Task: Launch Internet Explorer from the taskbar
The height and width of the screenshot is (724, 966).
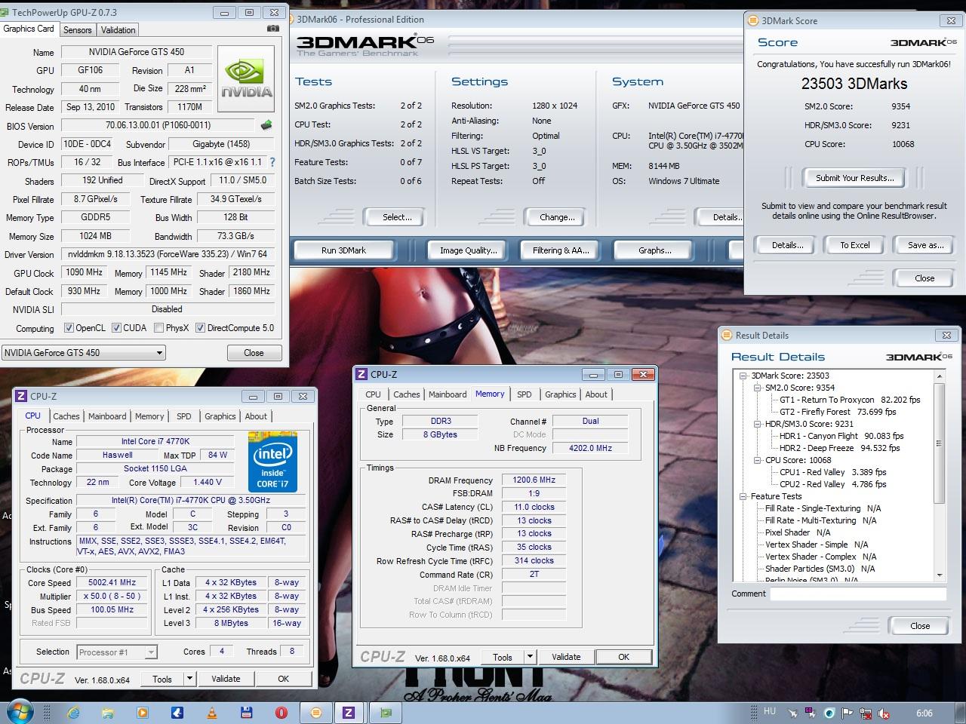Action: [73, 712]
